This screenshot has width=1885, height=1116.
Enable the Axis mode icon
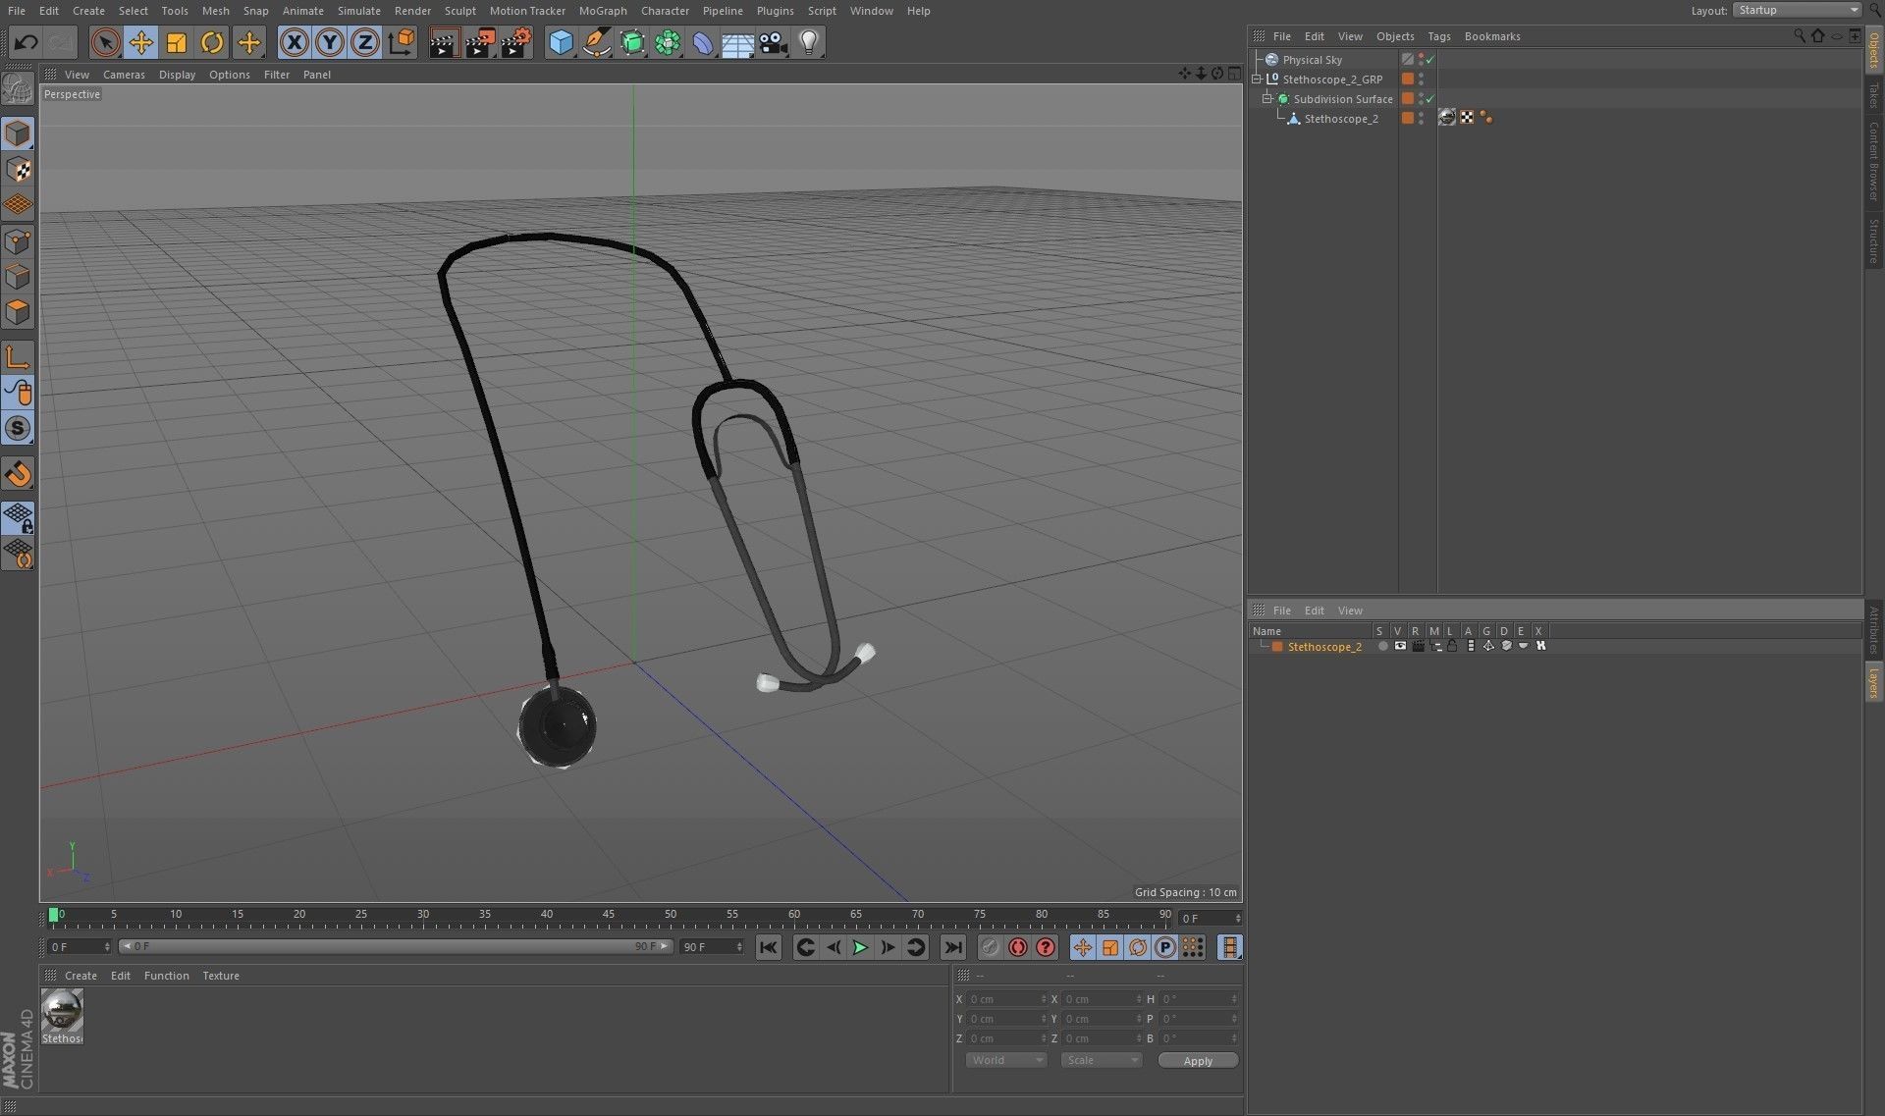click(18, 357)
